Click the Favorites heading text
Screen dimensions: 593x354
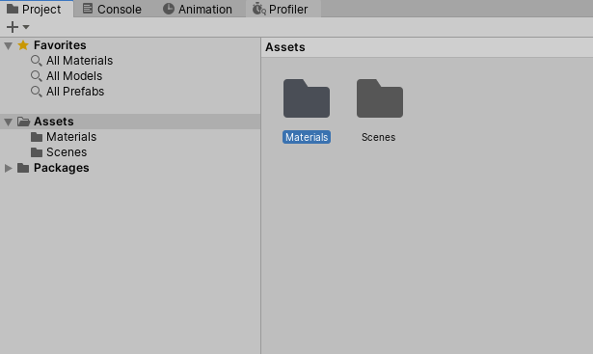click(x=60, y=45)
